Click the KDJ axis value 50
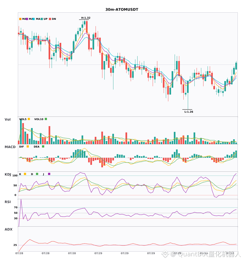The height and width of the screenshot is (261, 243). tap(15, 185)
